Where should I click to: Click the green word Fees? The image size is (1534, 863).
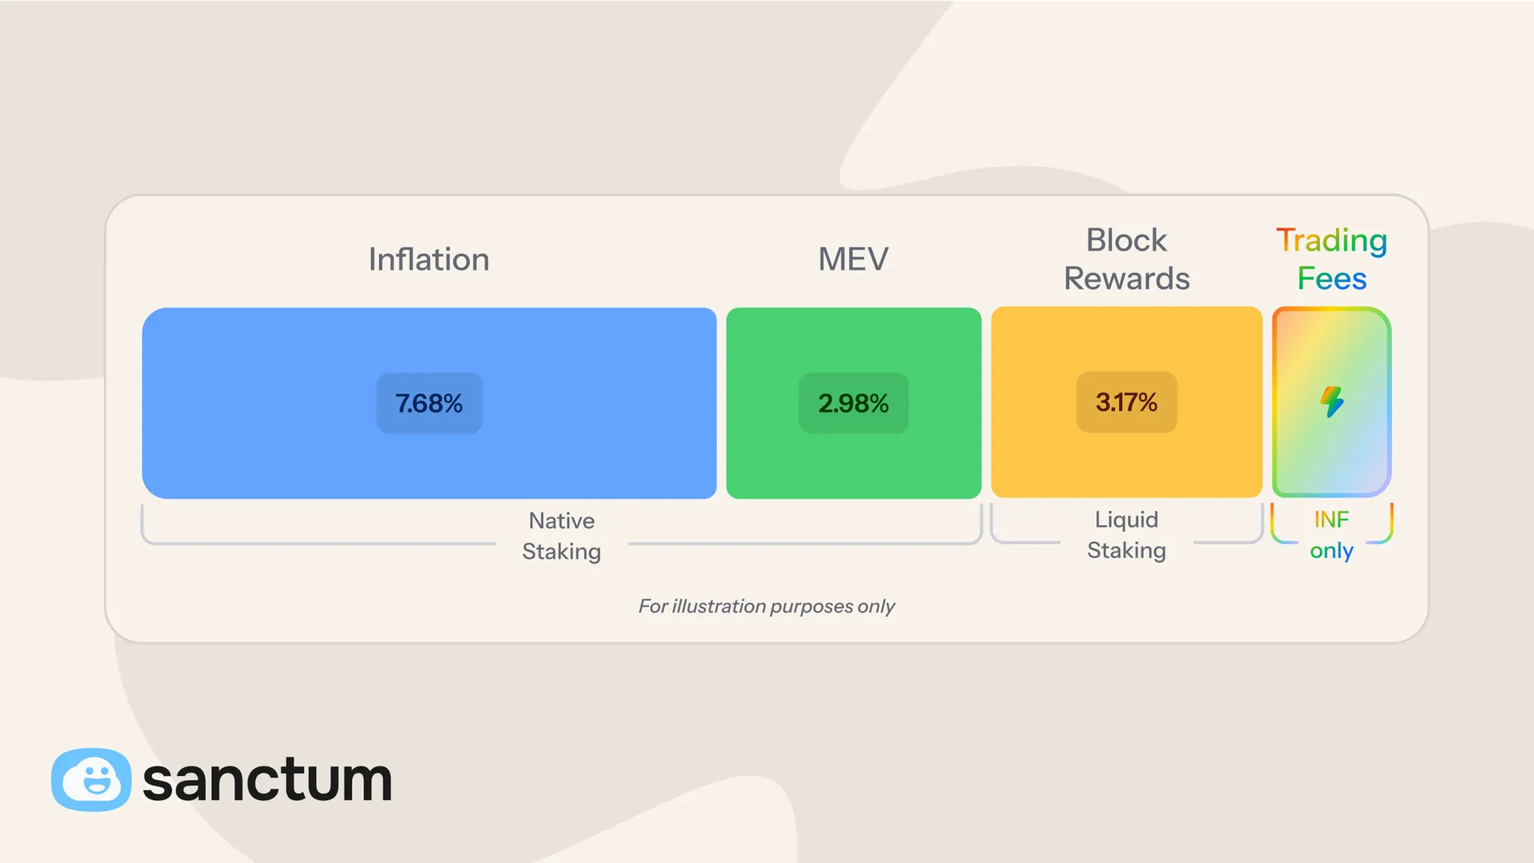1332,278
